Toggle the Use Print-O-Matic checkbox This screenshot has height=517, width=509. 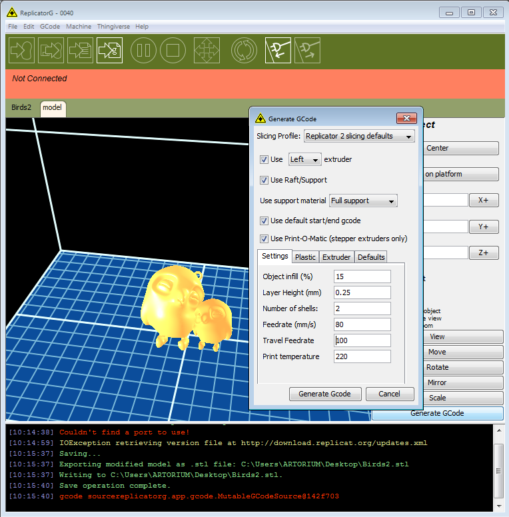(264, 239)
